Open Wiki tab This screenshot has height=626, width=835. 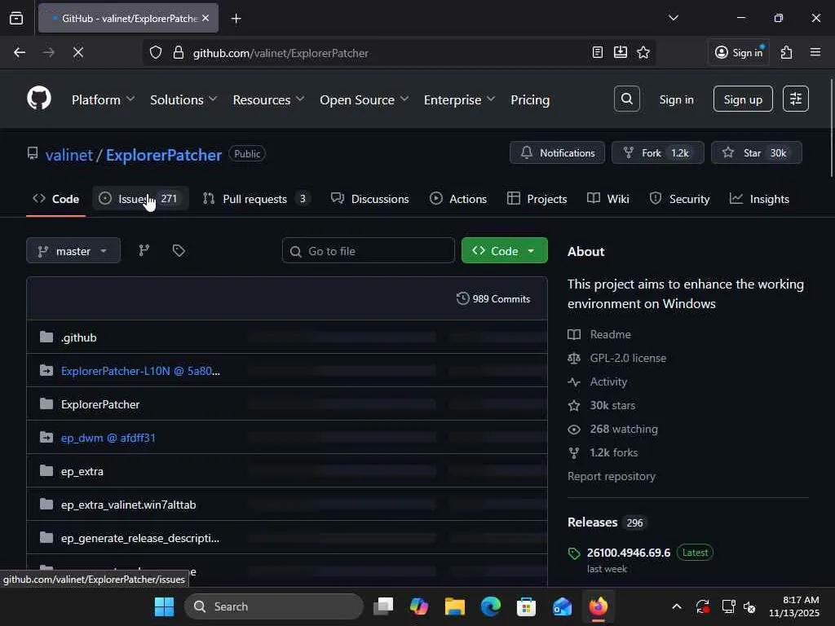[608, 199]
